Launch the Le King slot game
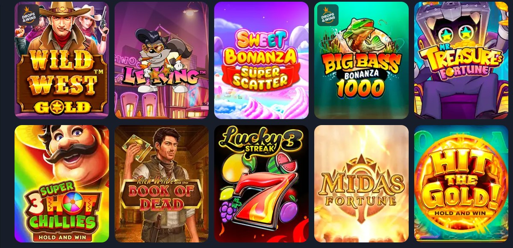The width and height of the screenshot is (513, 248). tap(162, 60)
